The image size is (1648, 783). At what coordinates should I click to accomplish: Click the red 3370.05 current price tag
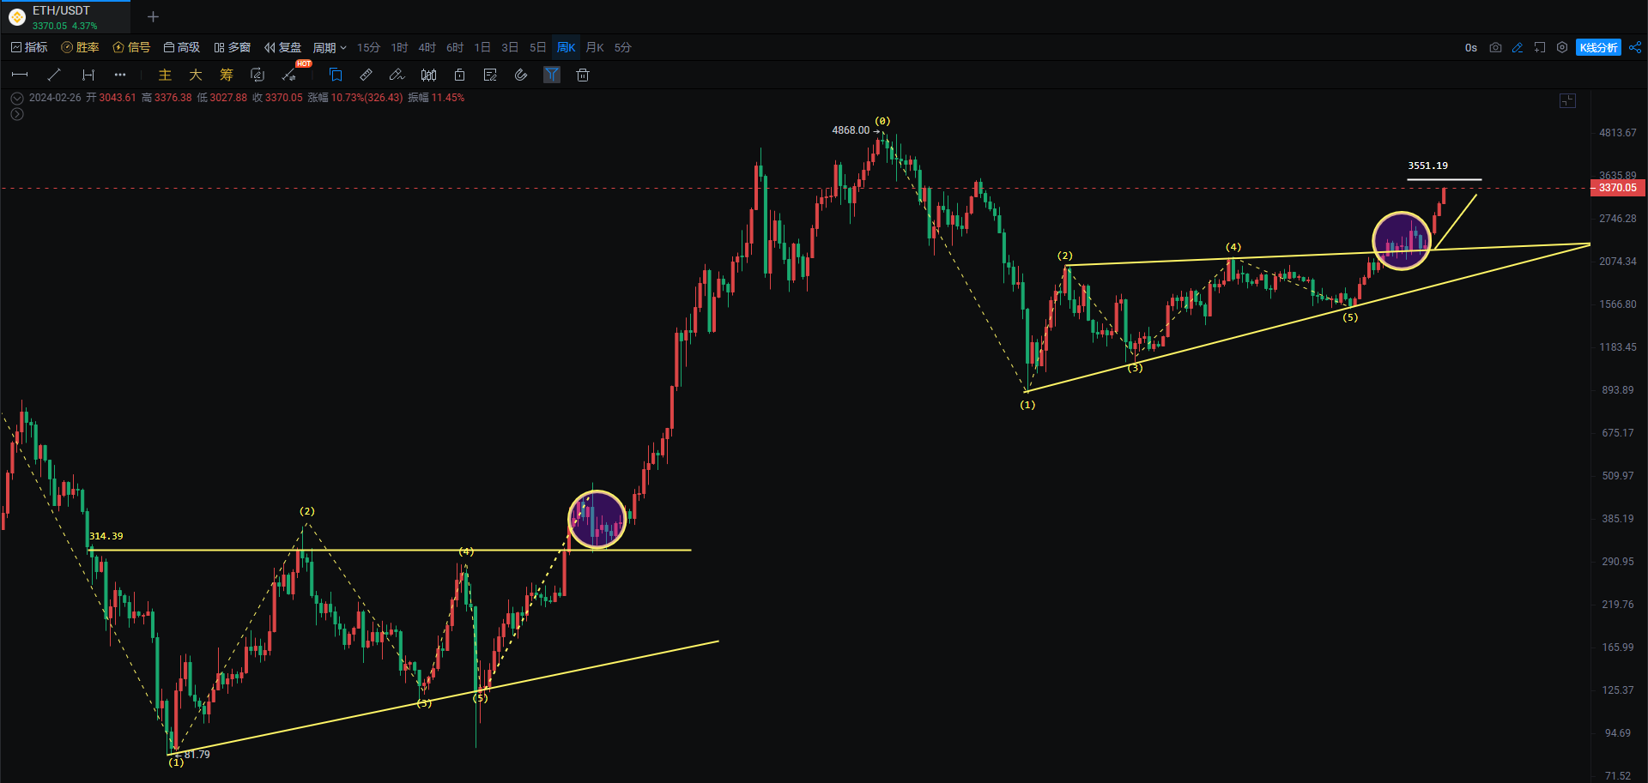1617,188
